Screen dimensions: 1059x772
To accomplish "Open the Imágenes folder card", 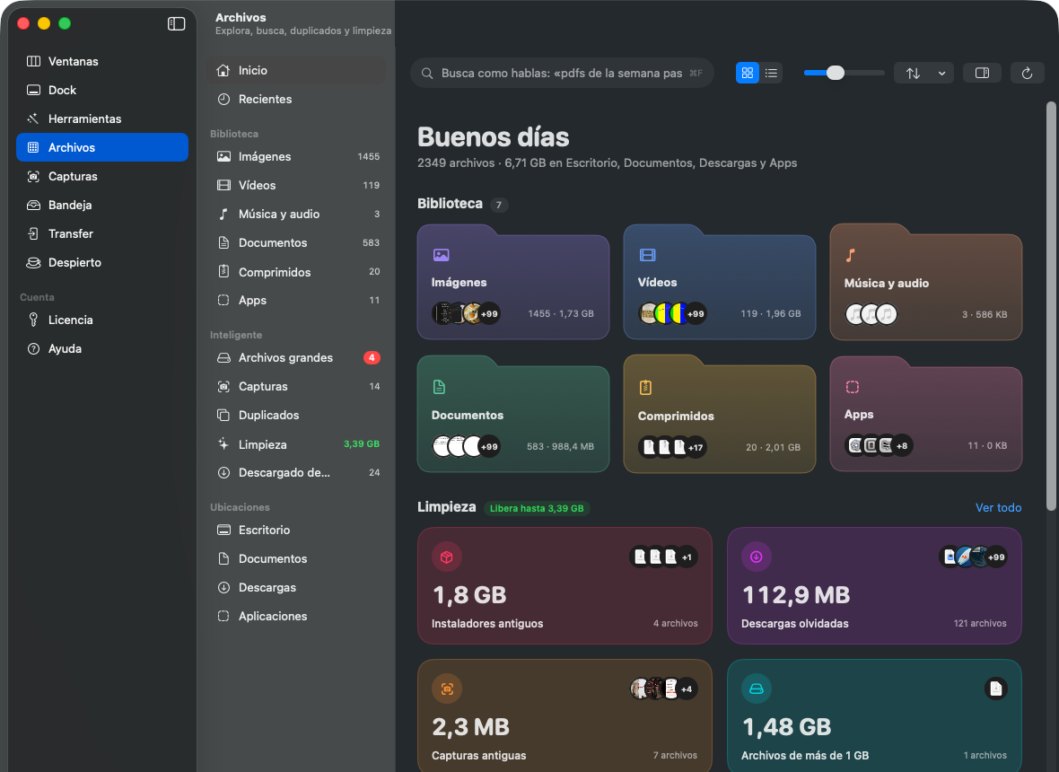I will pos(513,283).
